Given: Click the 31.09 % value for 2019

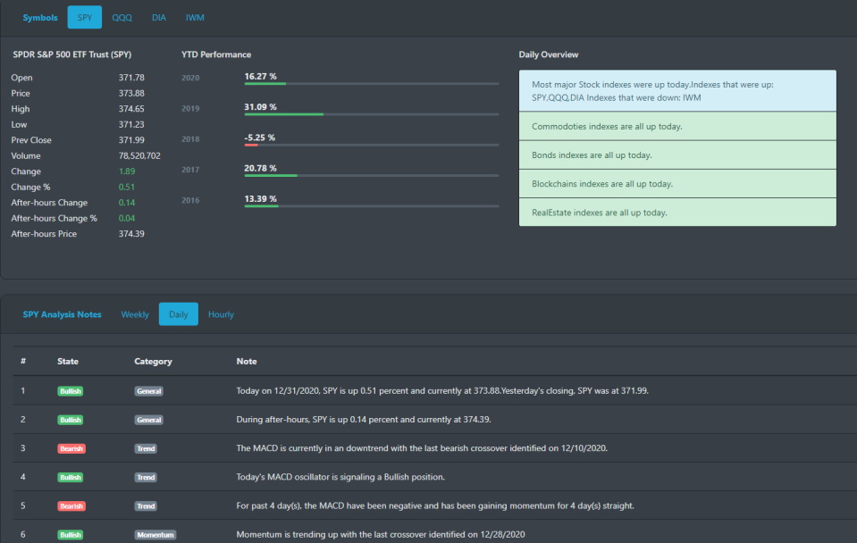Looking at the screenshot, I should [260, 106].
